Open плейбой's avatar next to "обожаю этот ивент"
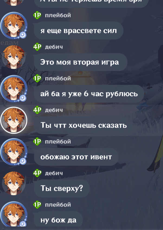 click(x=14, y=152)
